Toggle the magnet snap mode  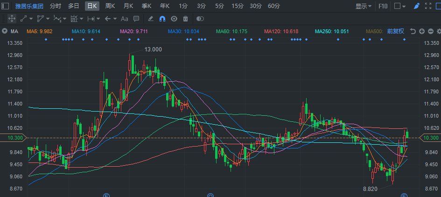coord(162,19)
